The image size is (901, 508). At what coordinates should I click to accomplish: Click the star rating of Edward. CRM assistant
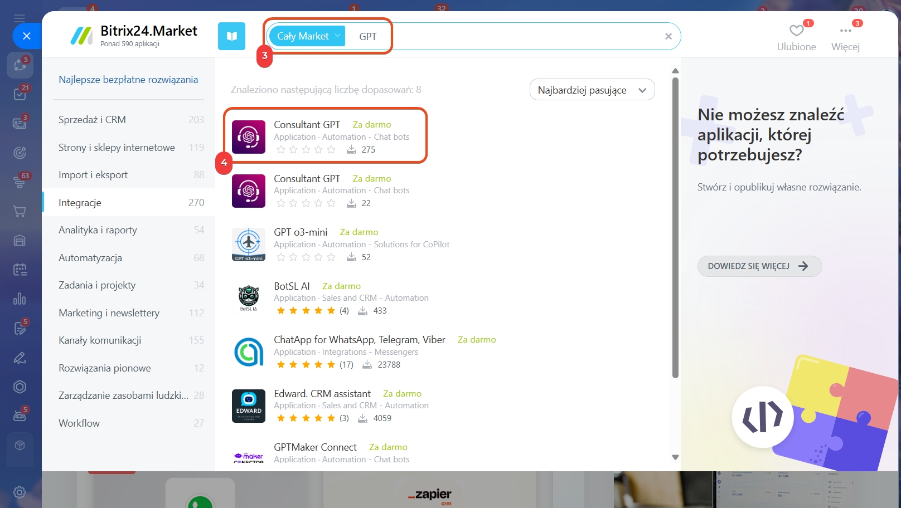click(306, 418)
